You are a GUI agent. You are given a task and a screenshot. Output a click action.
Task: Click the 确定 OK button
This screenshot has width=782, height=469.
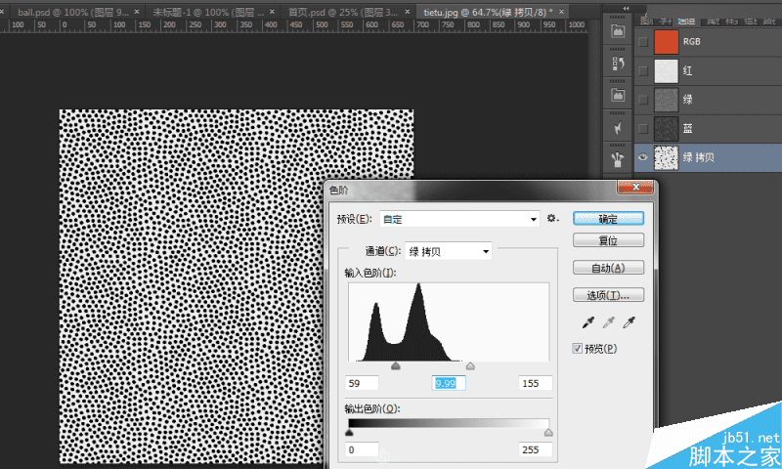pos(607,218)
